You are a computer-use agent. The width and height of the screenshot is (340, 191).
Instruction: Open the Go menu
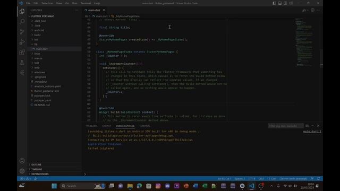click(x=67, y=3)
